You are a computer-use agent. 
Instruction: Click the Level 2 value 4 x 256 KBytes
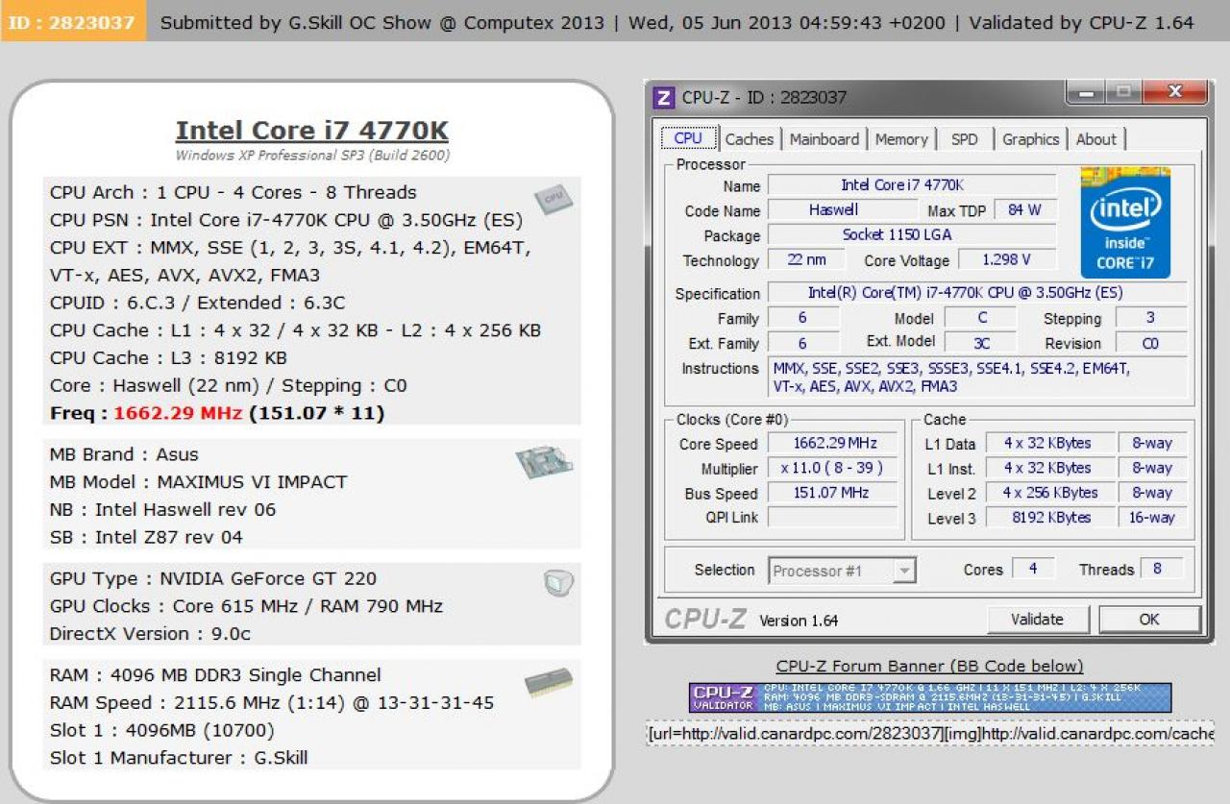[x=1049, y=493]
